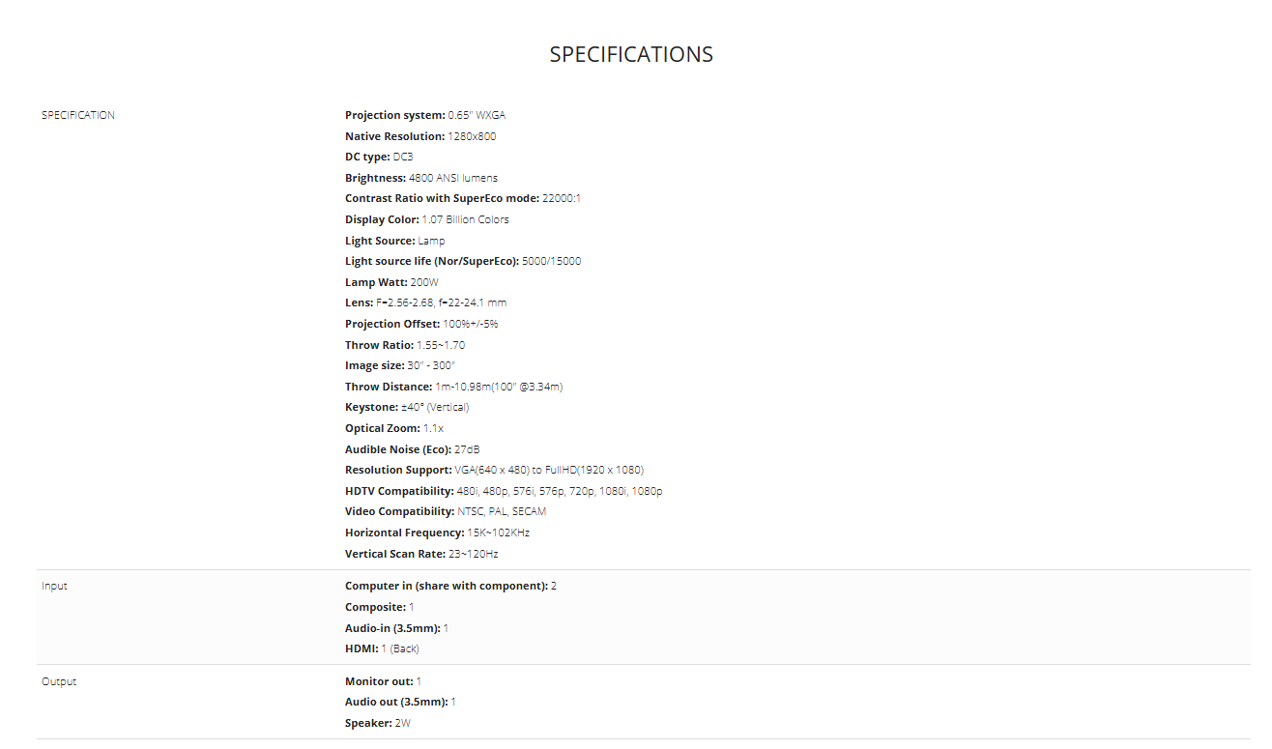
Task: Click the Contrast Ratio 22000:1 entry
Action: (x=463, y=198)
